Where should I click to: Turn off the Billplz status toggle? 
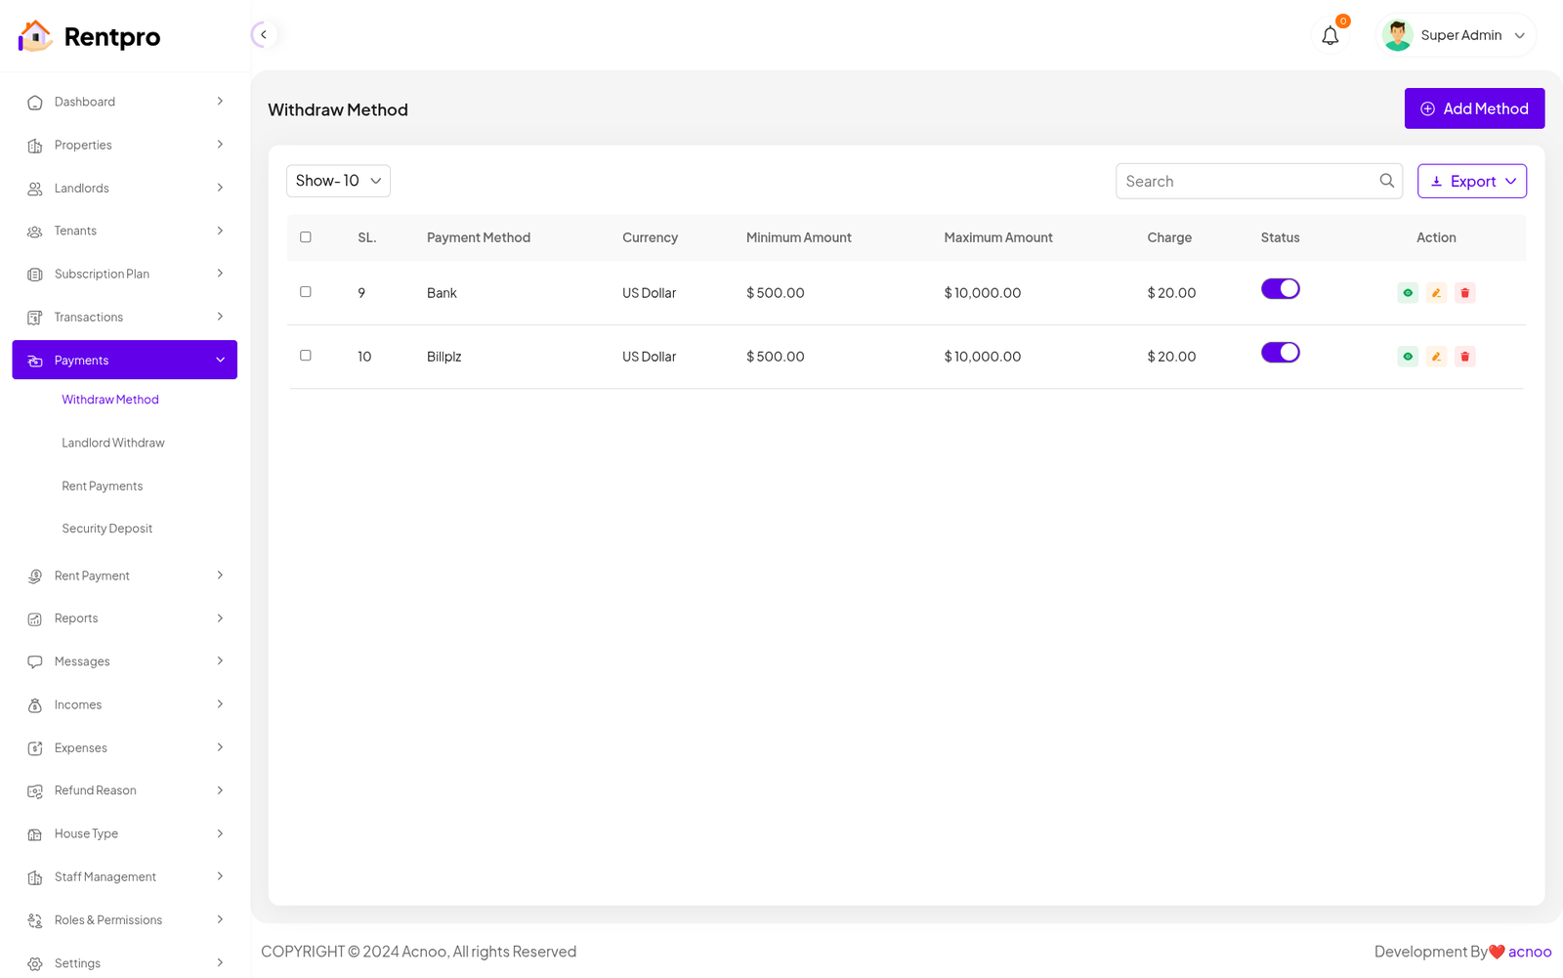click(1280, 353)
